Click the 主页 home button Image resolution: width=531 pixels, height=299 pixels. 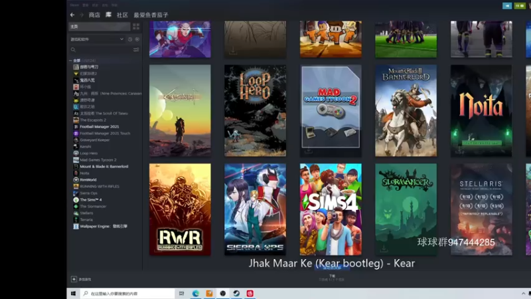pyautogui.click(x=100, y=27)
